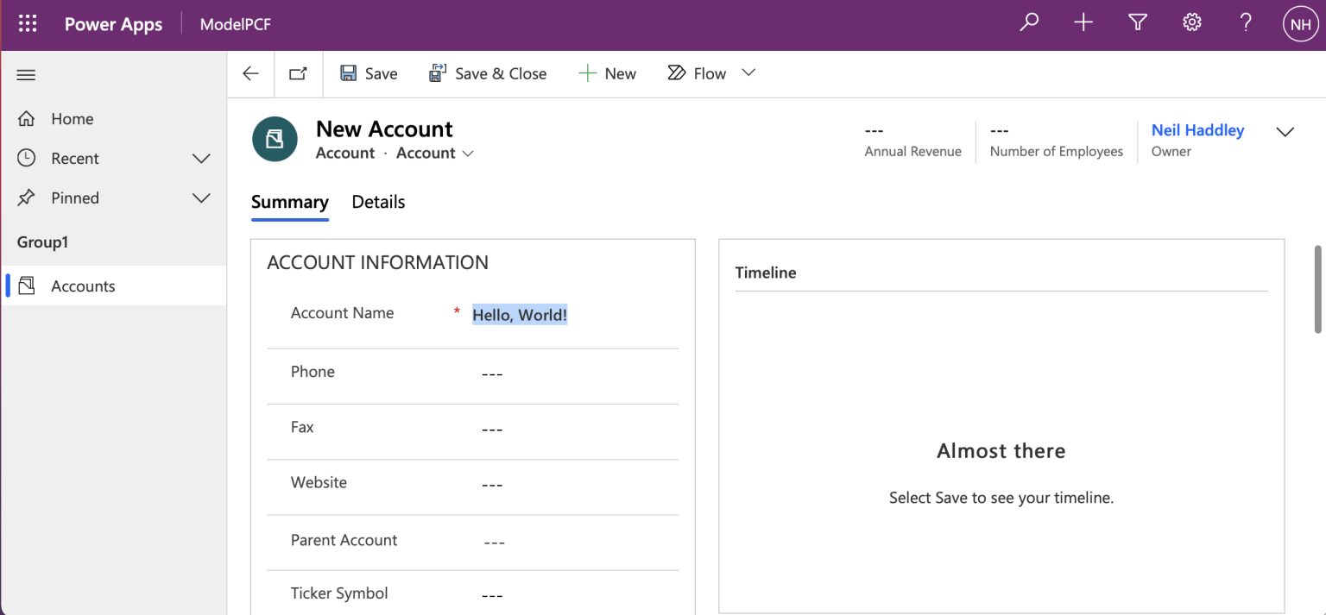This screenshot has width=1326, height=615.
Task: Open the settings gear icon
Action: point(1192,23)
